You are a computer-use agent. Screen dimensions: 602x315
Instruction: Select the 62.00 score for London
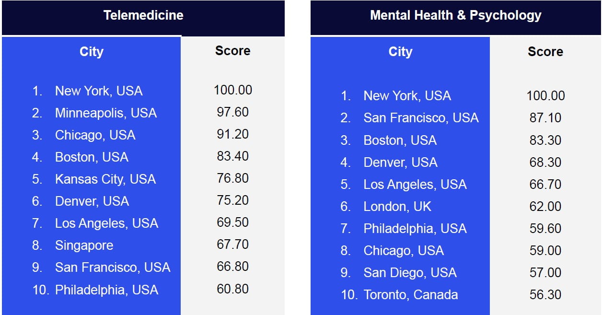pyautogui.click(x=545, y=207)
